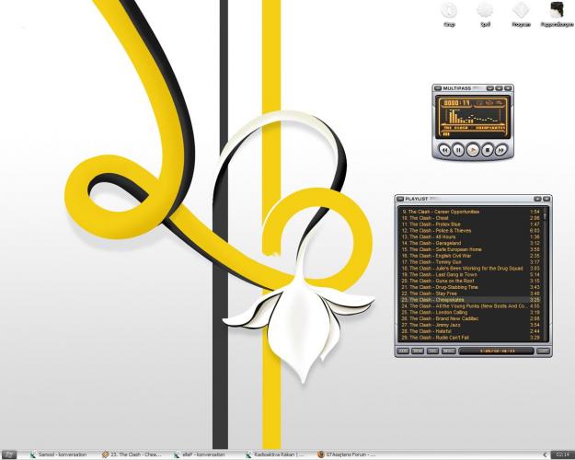Stop playback in the Multipass player
Screen dimensions: 575x460
488,150
